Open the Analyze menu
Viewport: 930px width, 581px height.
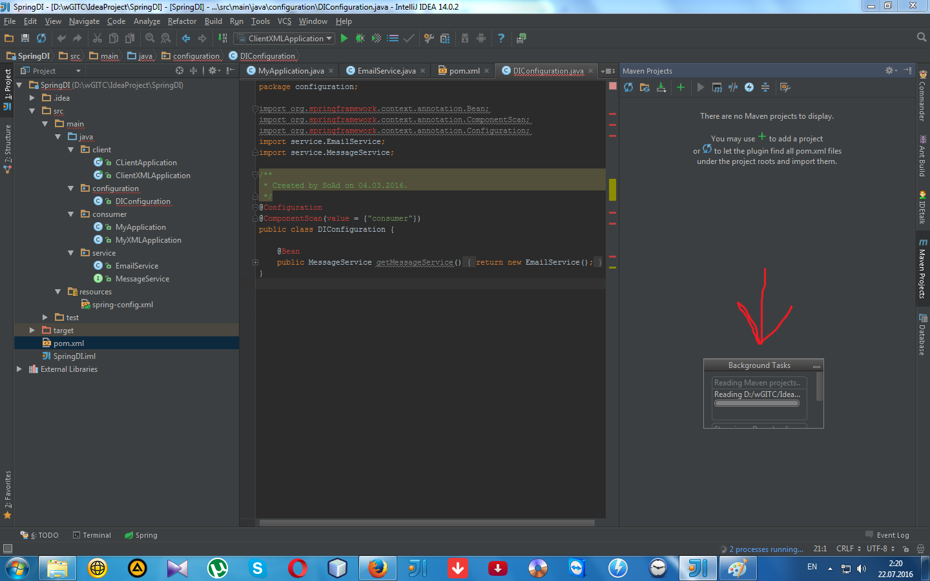[x=147, y=21]
